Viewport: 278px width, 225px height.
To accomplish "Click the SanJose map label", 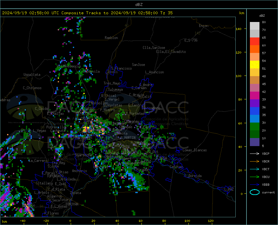I will [x=138, y=65].
